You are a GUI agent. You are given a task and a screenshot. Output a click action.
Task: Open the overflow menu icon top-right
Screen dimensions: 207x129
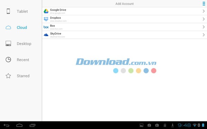pyautogui.click(x=204, y=4)
